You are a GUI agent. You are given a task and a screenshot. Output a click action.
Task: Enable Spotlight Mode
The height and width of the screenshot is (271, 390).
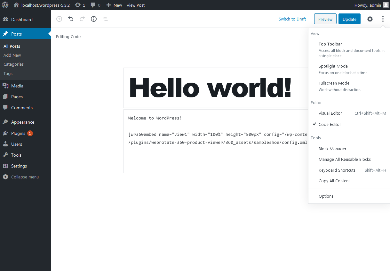[x=333, y=66]
